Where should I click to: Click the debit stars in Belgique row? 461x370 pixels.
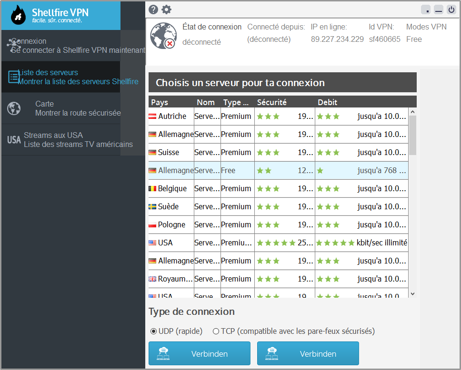click(328, 188)
